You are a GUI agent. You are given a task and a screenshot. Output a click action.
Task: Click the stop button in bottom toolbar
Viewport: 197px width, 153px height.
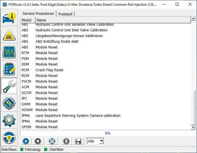(x=38, y=141)
